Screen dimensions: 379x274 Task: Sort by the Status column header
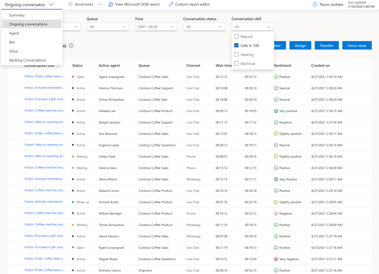pos(77,66)
